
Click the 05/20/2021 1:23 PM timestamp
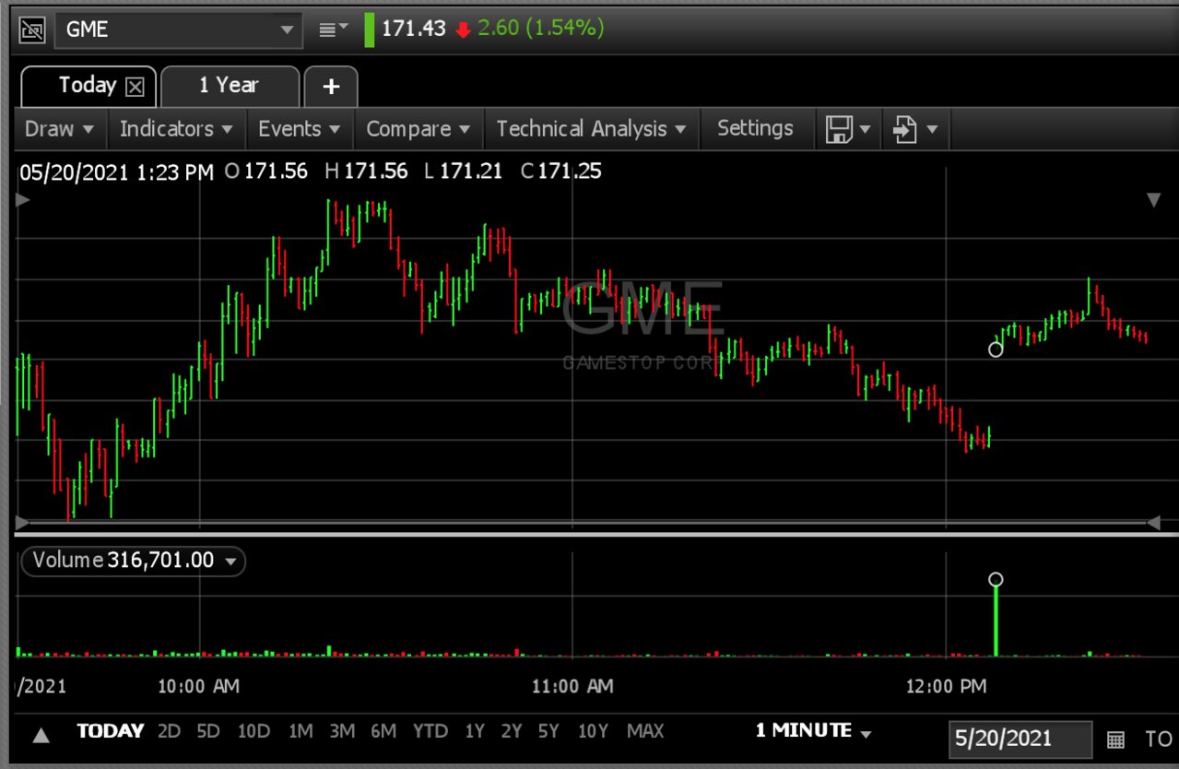(116, 172)
